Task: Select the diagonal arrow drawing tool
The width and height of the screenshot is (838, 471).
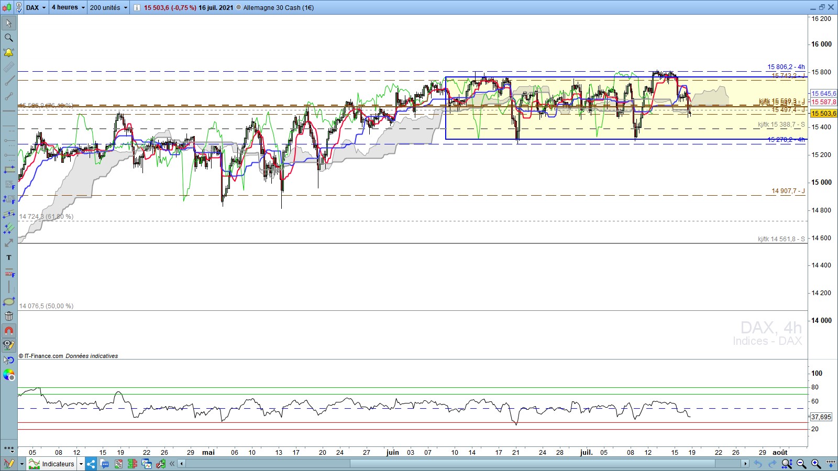Action: click(x=9, y=243)
